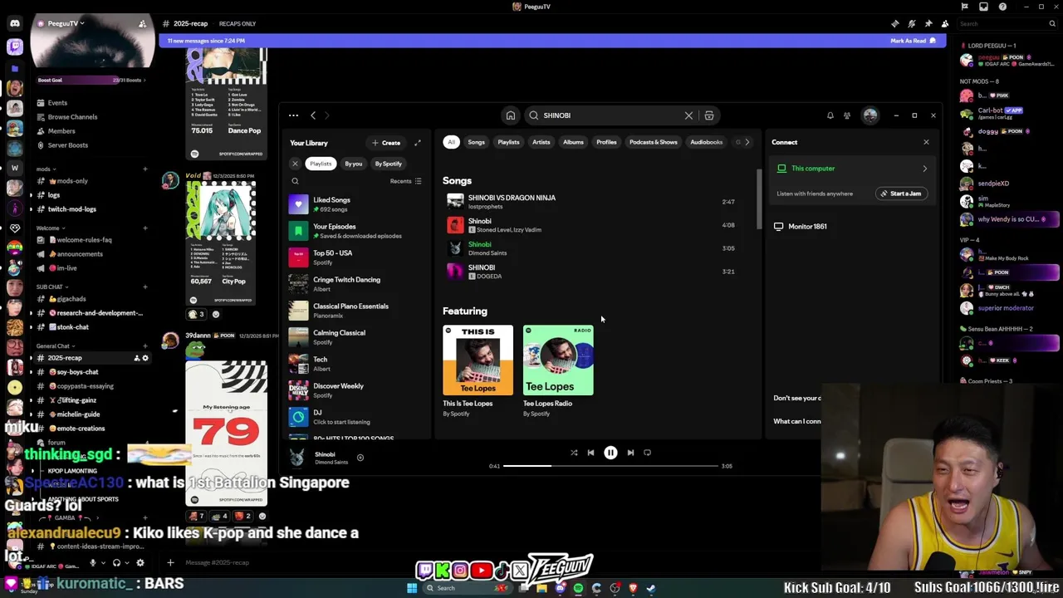
Task: Show more search filter chips with right arrow
Action: (747, 142)
